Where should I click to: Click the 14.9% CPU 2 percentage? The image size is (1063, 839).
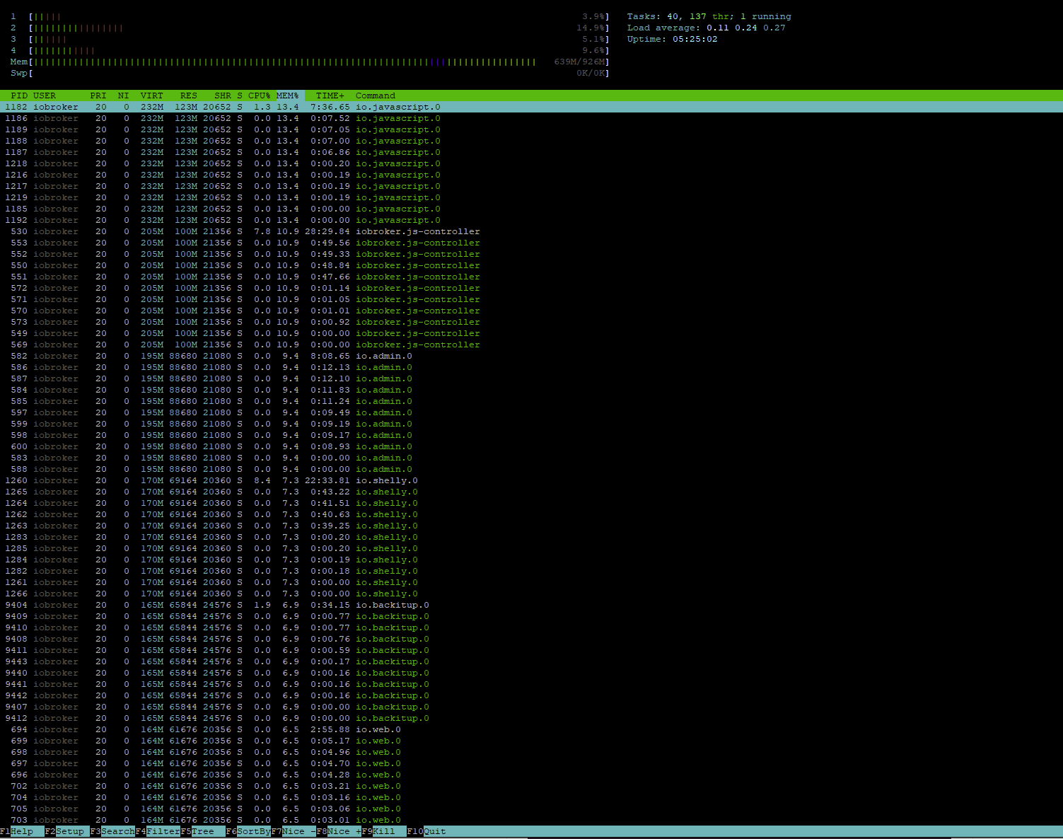tap(591, 28)
